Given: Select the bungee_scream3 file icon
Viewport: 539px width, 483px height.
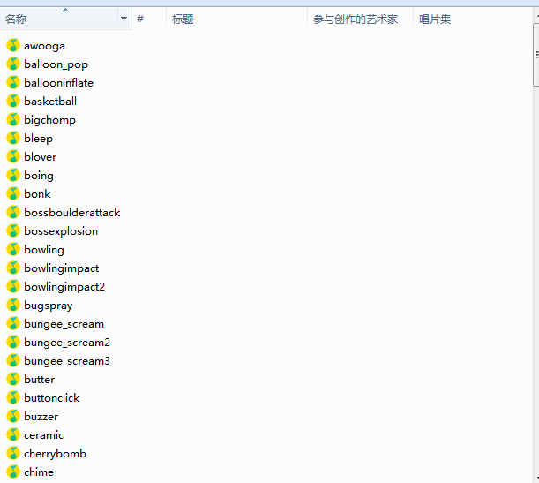Looking at the screenshot, I should (x=13, y=361).
